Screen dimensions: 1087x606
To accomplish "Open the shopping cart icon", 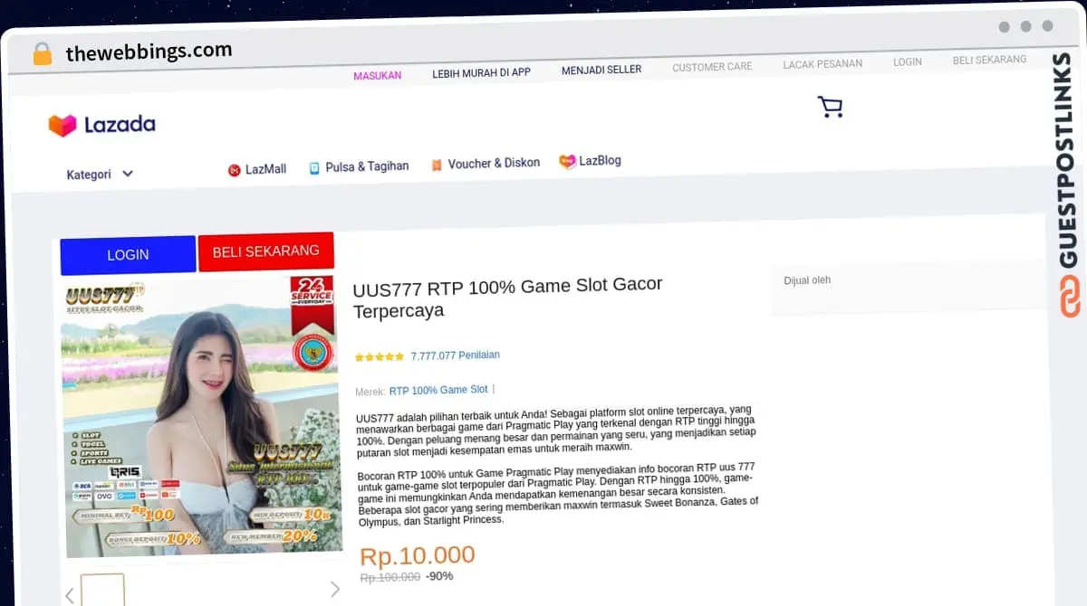I will [x=830, y=107].
